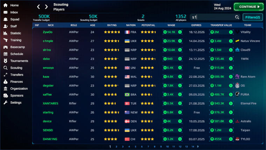The height and width of the screenshot is (150, 266).
Task: Click the search magnifier icon
Action: pyautogui.click(x=237, y=17)
